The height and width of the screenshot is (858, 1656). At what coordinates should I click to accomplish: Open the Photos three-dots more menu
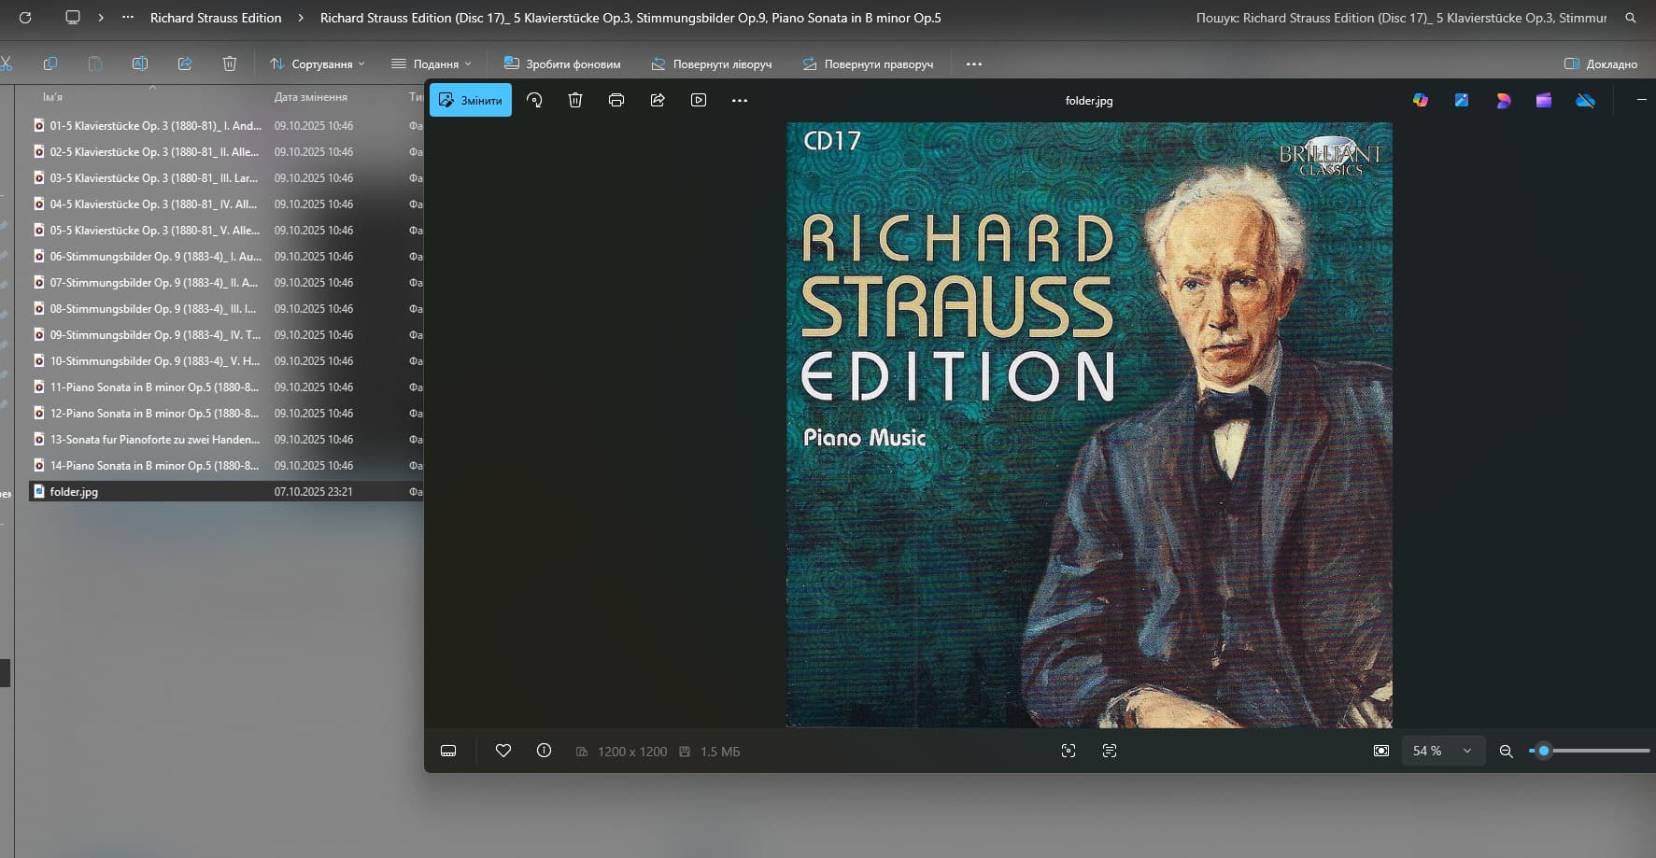pyautogui.click(x=740, y=100)
